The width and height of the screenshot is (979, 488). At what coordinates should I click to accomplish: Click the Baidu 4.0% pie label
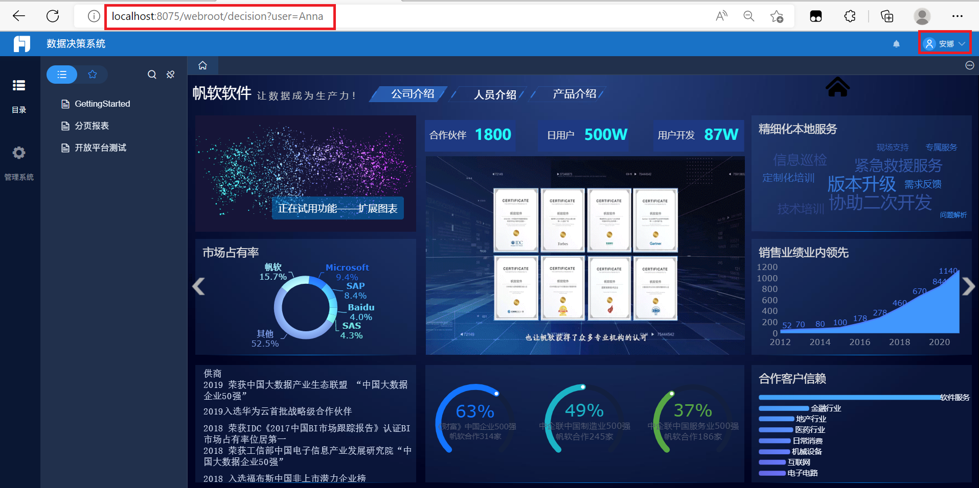[361, 312]
